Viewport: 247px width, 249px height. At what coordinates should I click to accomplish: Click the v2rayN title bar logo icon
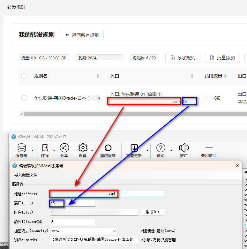tap(14, 137)
